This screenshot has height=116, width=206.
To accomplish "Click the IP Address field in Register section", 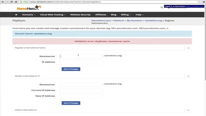I will click(81, 62).
